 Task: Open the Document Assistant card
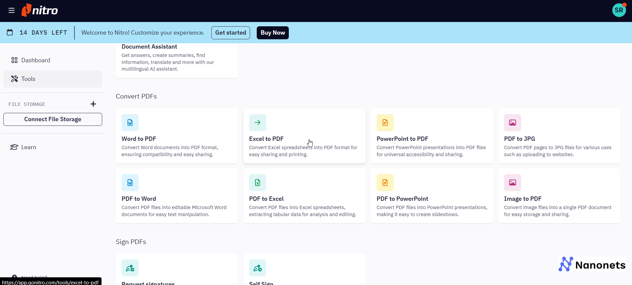(177, 60)
